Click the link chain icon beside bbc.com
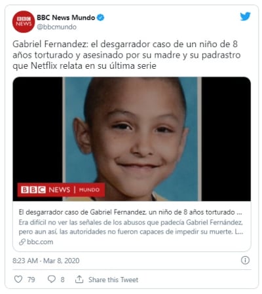This screenshot has width=262, height=294. [22, 242]
